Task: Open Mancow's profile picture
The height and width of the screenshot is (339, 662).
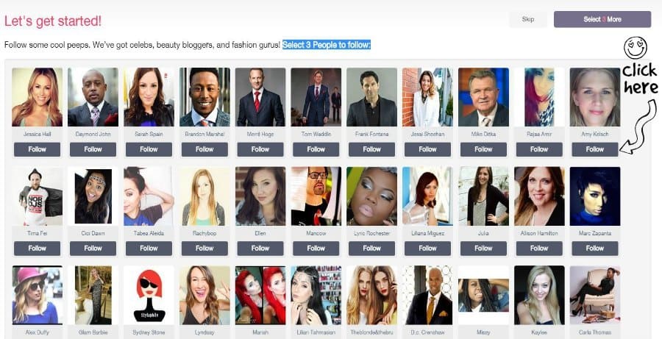Action: 316,196
